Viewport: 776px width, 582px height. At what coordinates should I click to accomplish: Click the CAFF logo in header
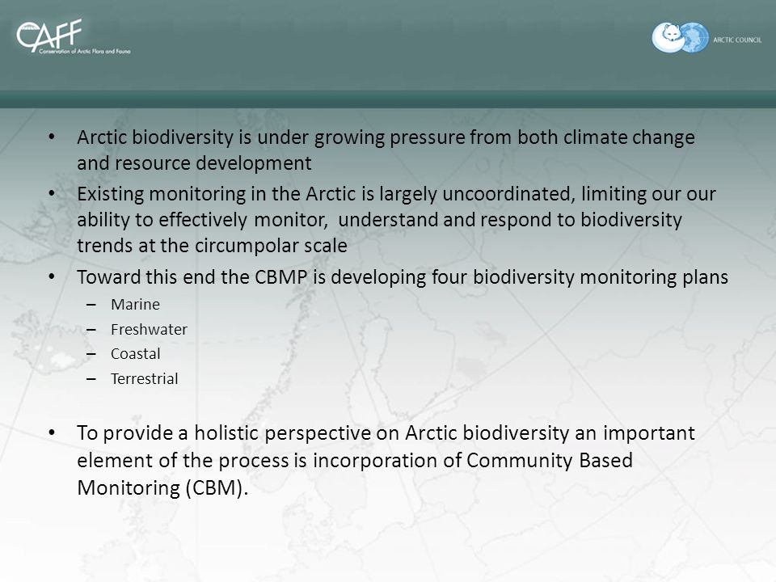pyautogui.click(x=49, y=35)
